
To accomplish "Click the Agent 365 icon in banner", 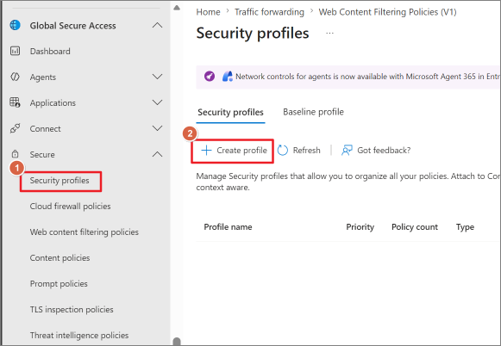I will (x=227, y=77).
